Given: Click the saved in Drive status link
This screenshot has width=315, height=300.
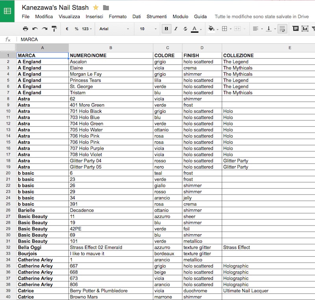Looking at the screenshot, I should coord(261,17).
